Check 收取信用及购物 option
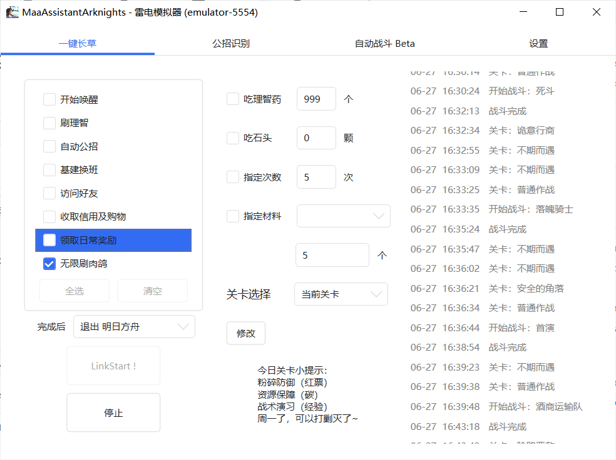616x460 pixels. pos(49,216)
